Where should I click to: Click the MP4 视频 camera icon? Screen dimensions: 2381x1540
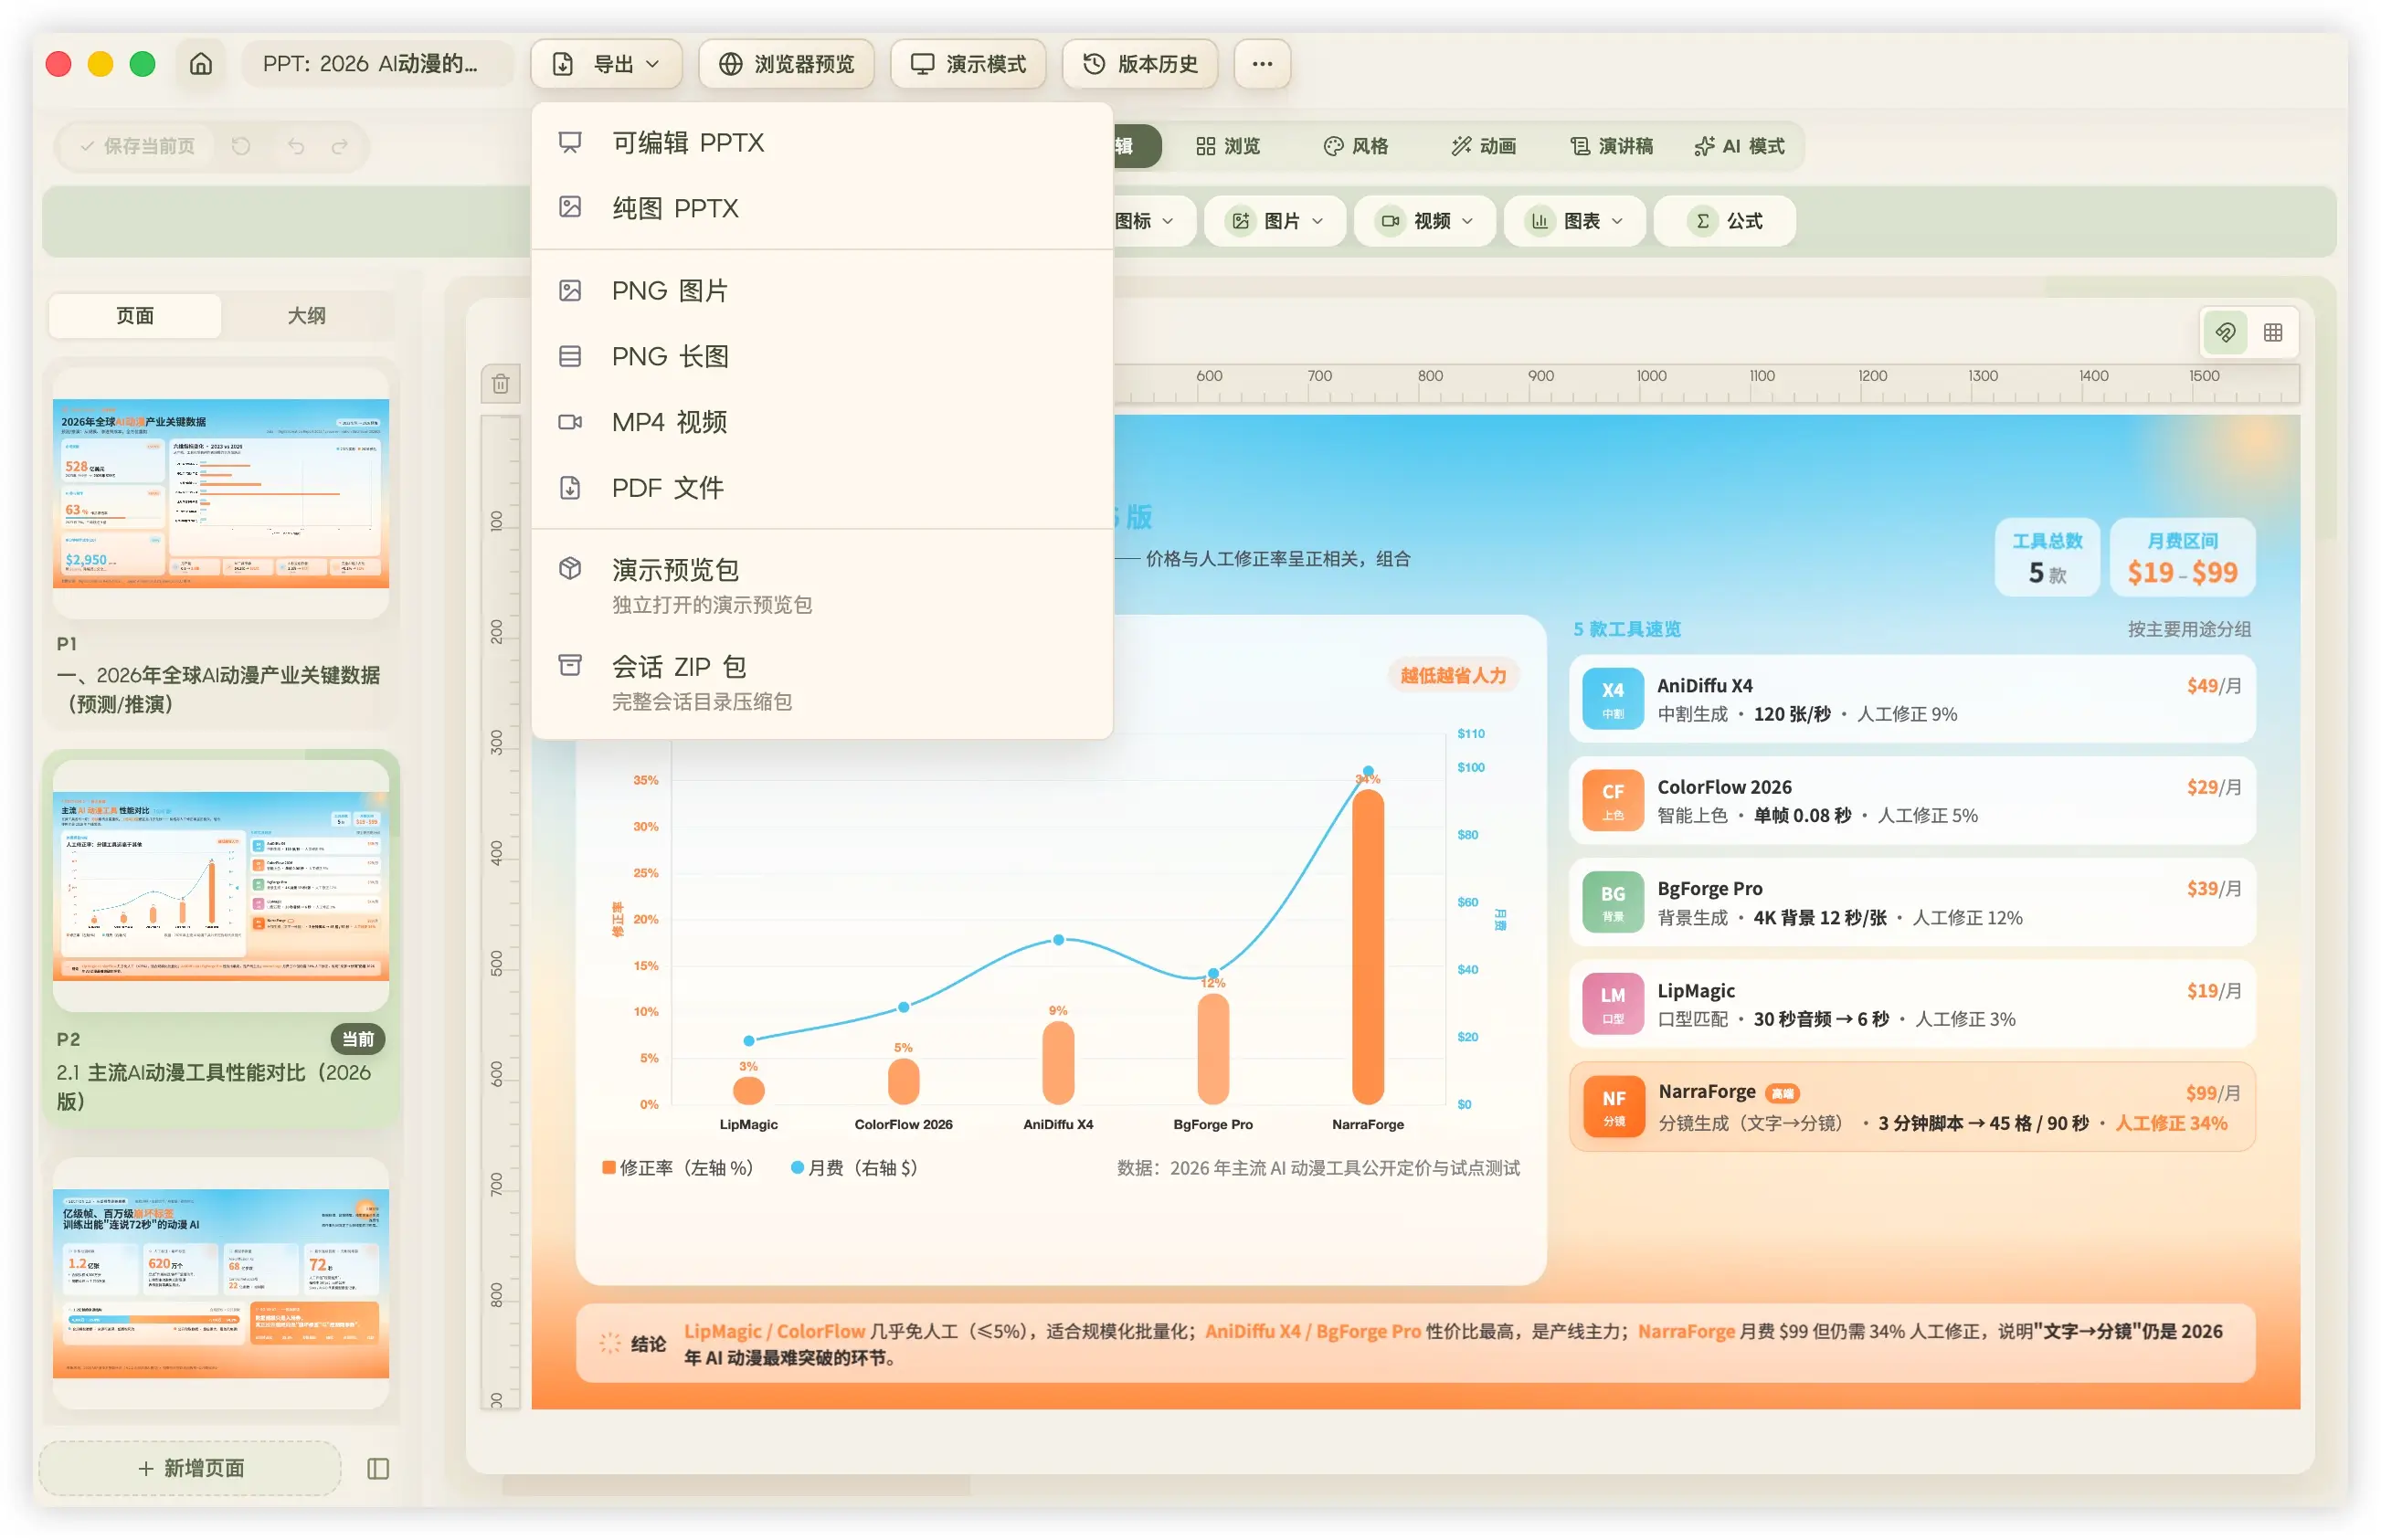tap(570, 422)
